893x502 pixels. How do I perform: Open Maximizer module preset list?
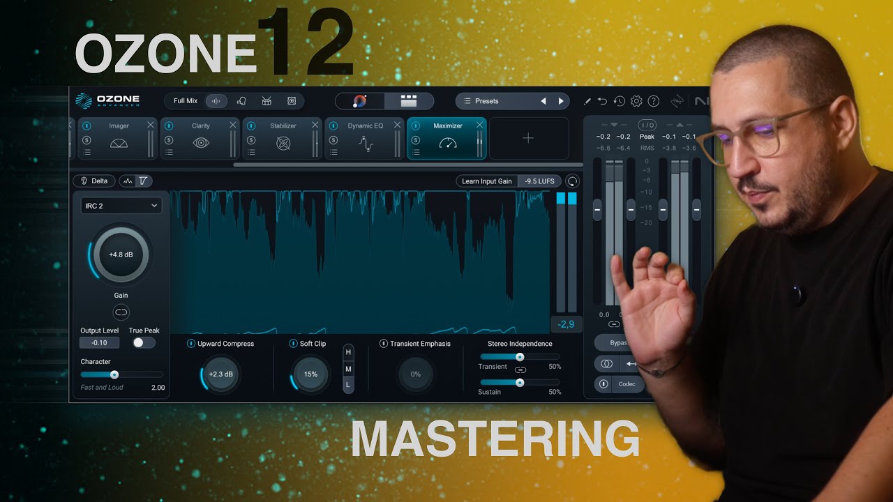click(x=416, y=152)
